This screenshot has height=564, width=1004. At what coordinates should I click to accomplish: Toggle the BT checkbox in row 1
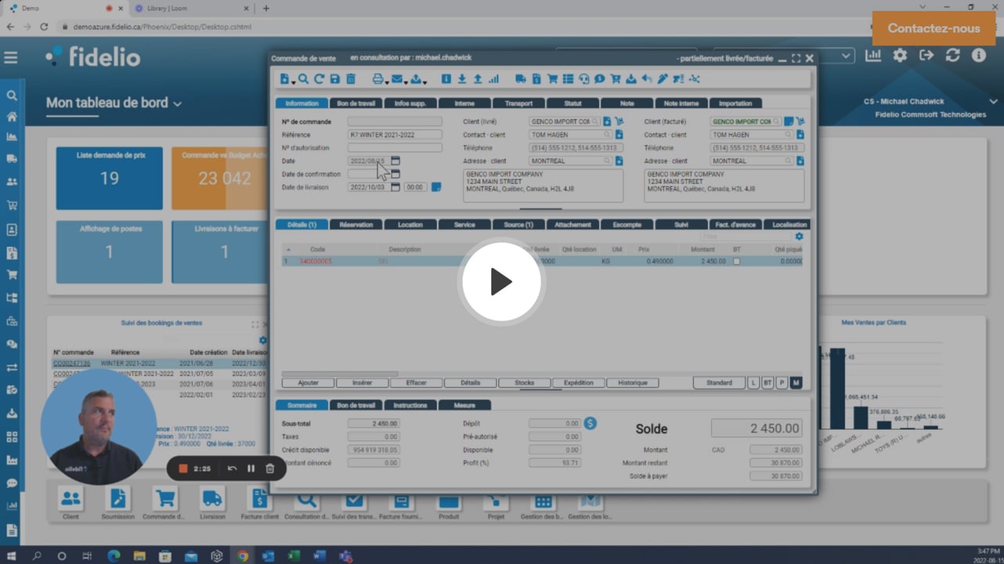pyautogui.click(x=736, y=262)
